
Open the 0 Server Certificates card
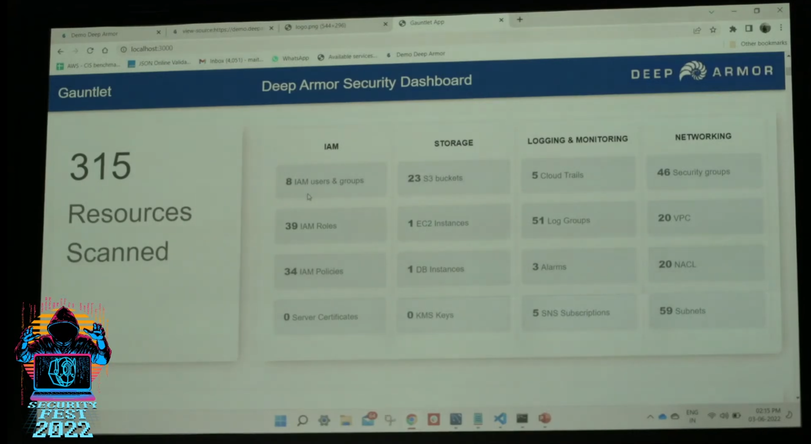coord(330,316)
